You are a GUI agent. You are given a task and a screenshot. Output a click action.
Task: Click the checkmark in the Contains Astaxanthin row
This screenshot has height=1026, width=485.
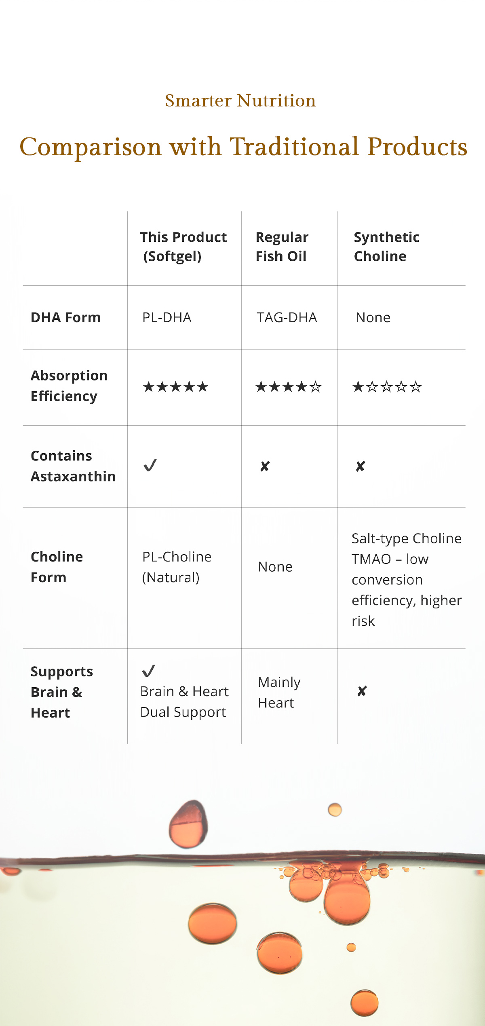pos(150,466)
